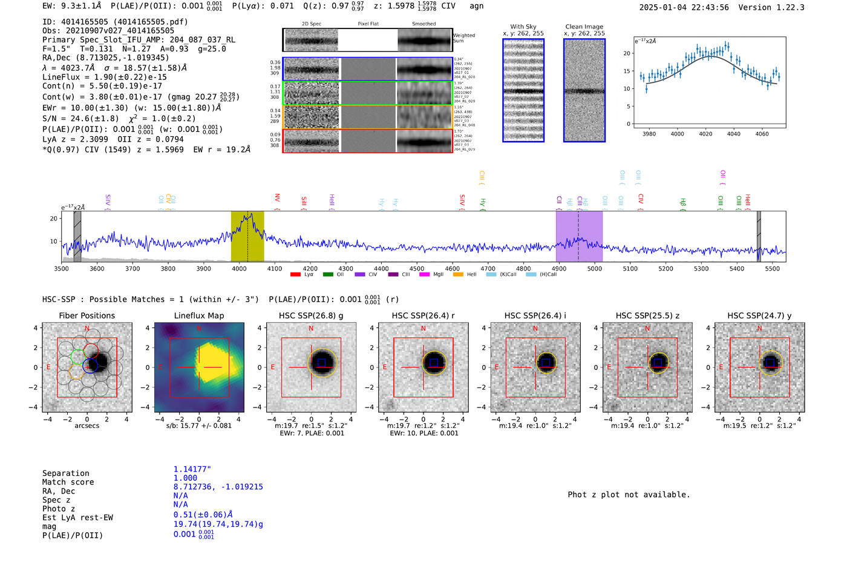Click the s/b: 15.77 +/- 0.081 caption
The width and height of the screenshot is (847, 577).
(x=199, y=426)
